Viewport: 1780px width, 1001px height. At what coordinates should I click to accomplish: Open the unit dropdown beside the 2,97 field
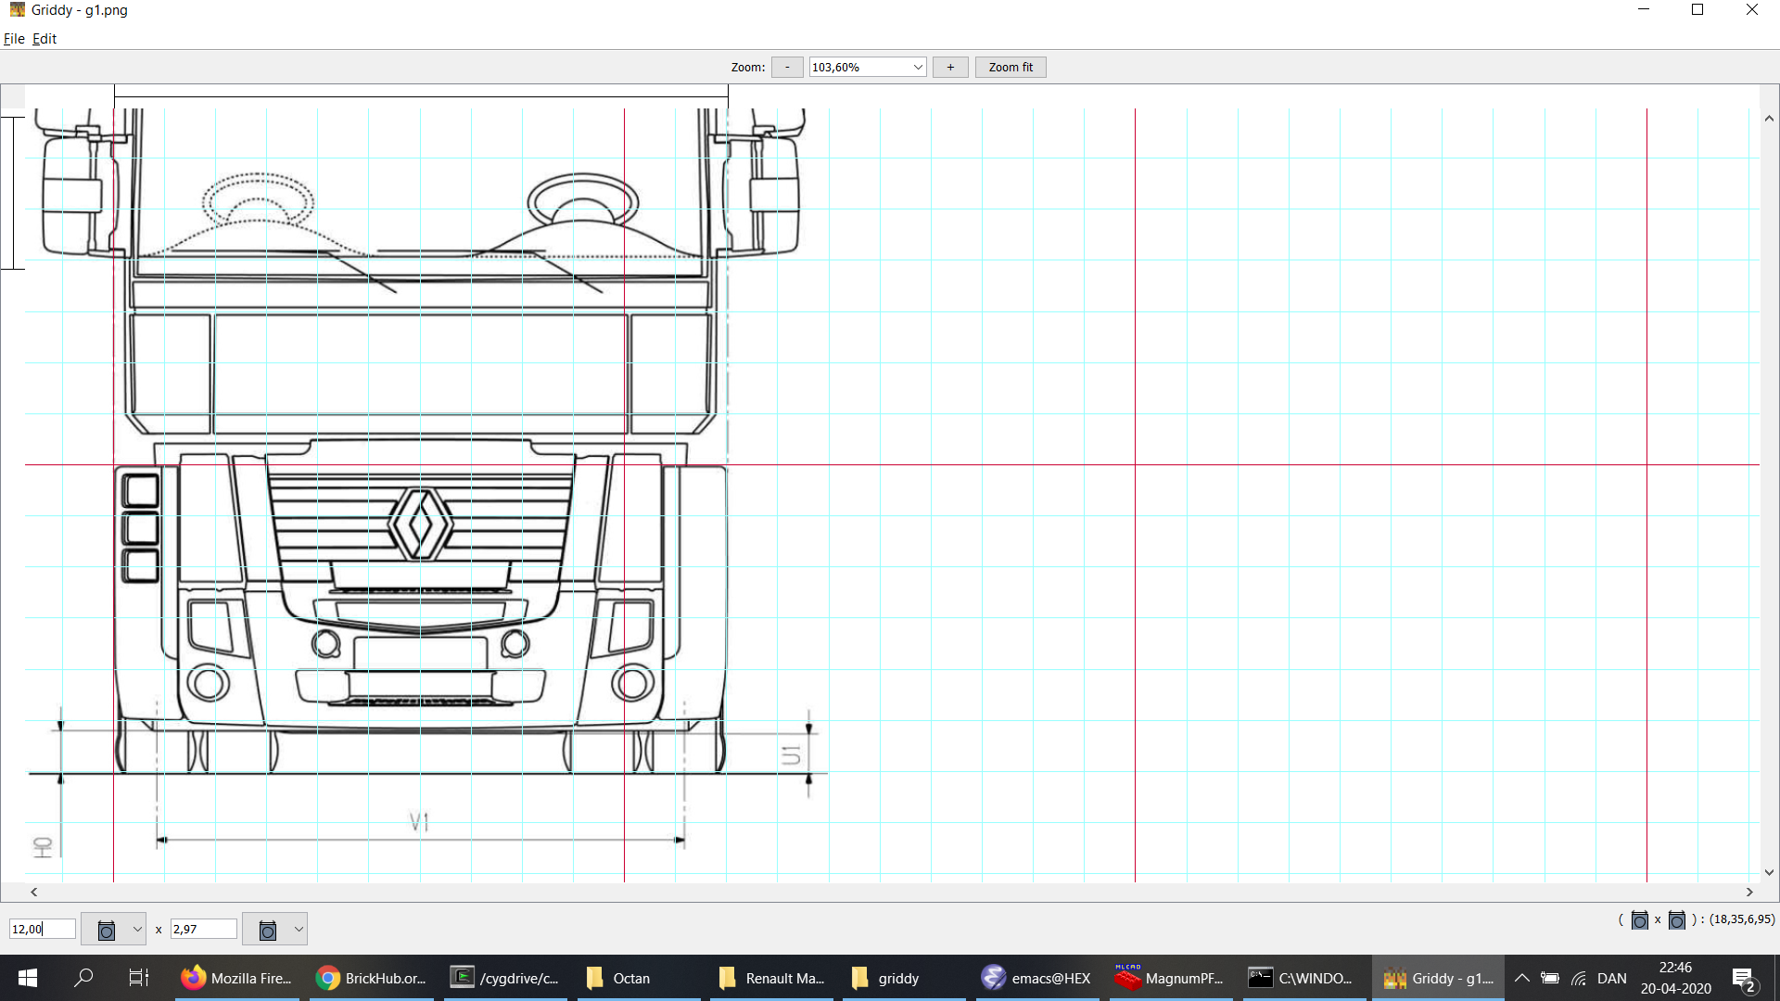(274, 929)
